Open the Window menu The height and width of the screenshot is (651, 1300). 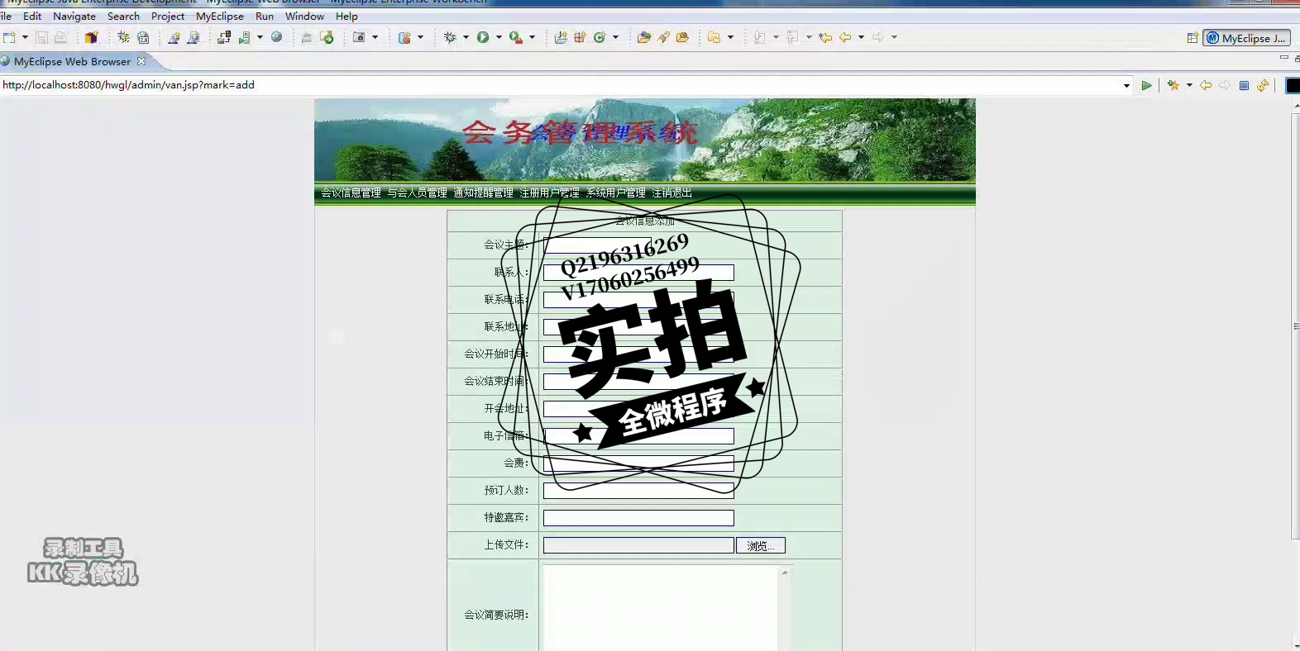pos(304,17)
